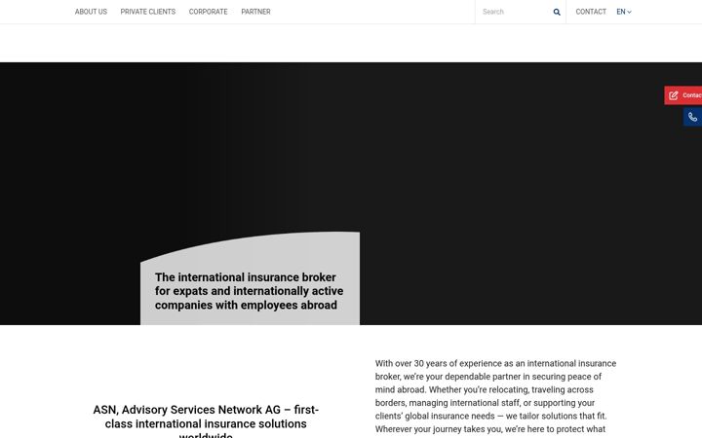Viewport: 702px width, 438px height.
Task: Click into the Search input field
Action: [514, 12]
